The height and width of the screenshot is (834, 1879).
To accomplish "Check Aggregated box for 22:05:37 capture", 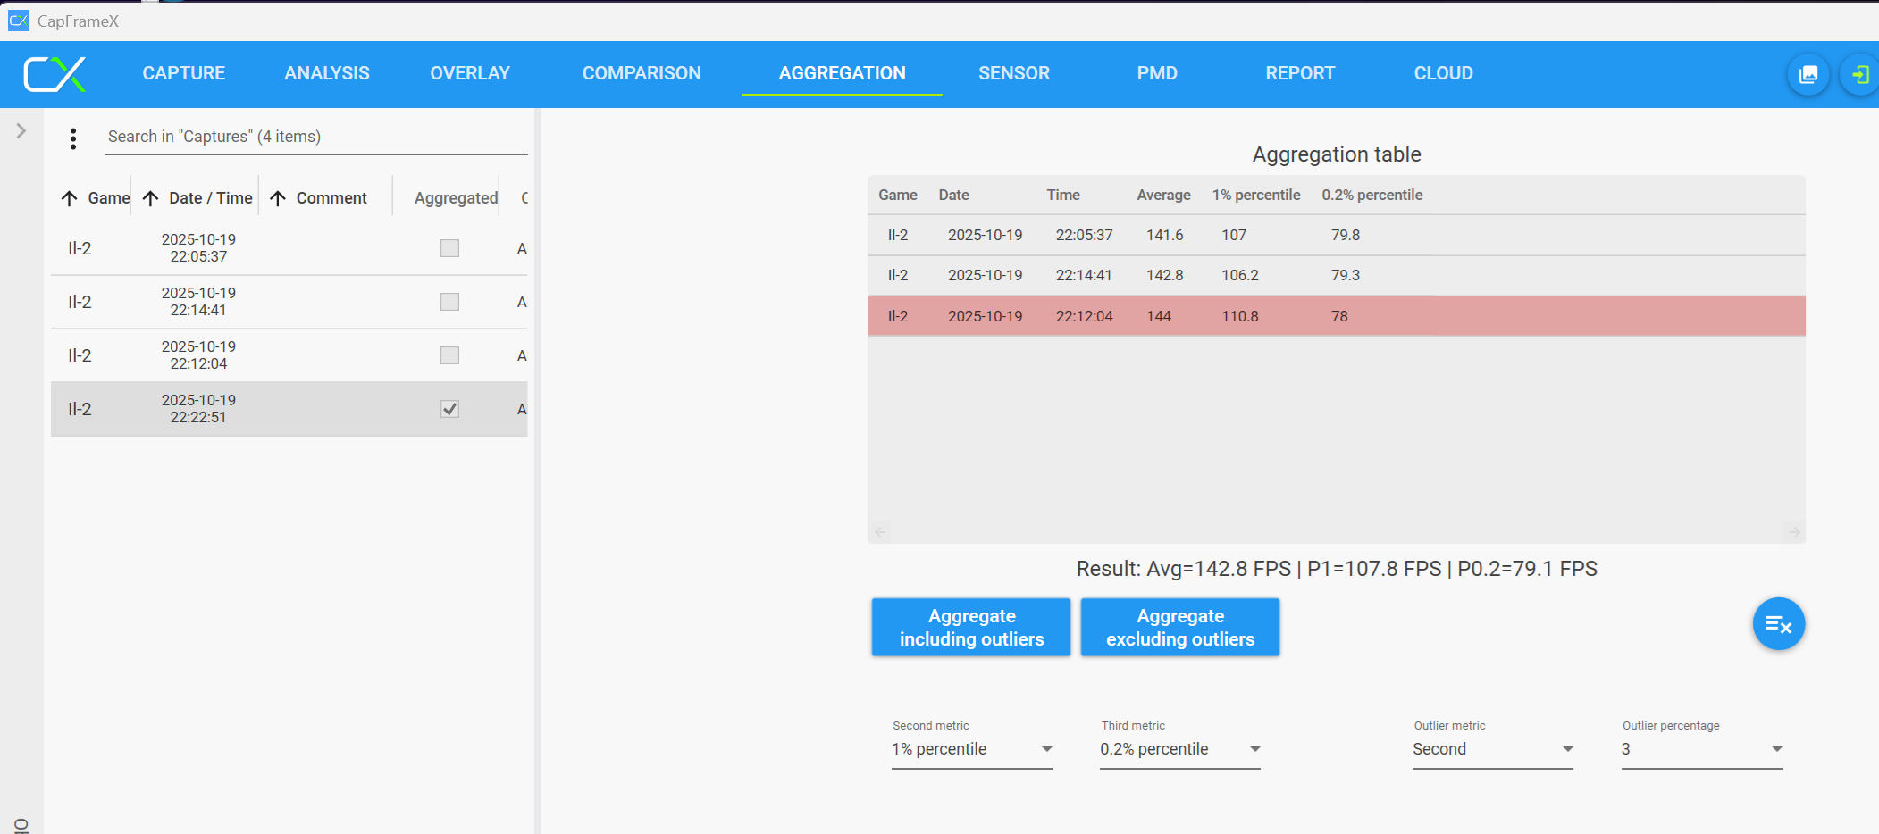I will tap(449, 248).
